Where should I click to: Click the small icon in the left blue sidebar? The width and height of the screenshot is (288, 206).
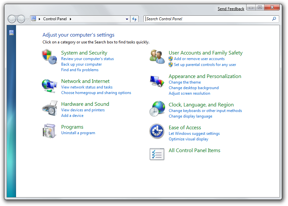pos(11,33)
